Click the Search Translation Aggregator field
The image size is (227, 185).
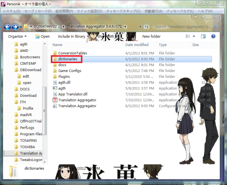pos(183,27)
